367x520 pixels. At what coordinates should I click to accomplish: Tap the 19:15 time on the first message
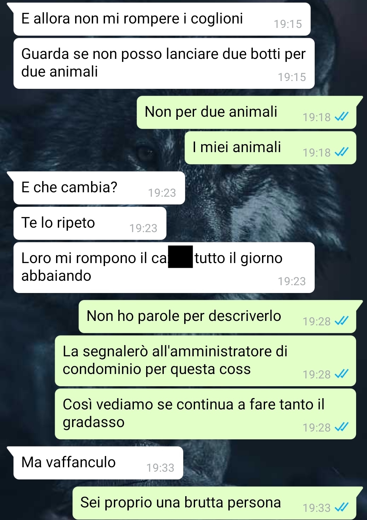288,24
